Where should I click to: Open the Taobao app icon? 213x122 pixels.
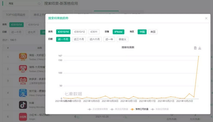click(23, 57)
